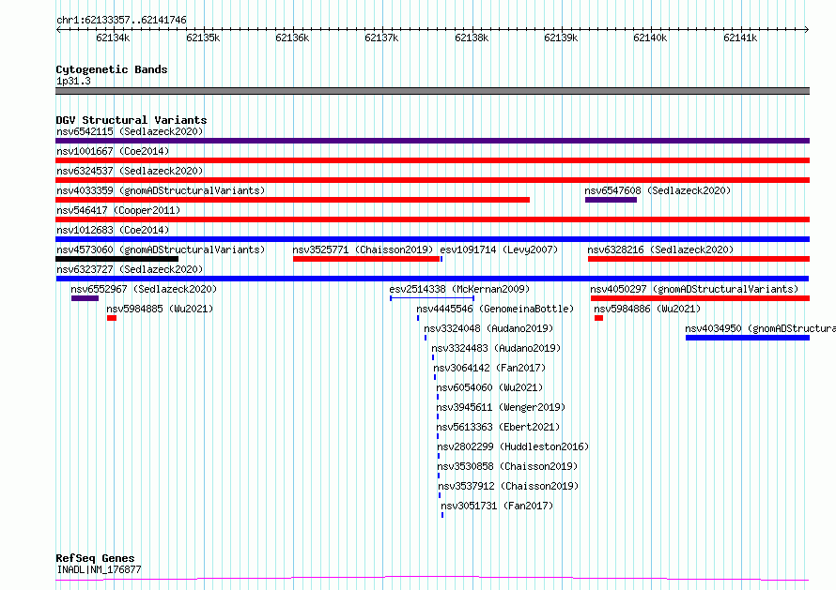Click the nsv3051731 (Fan2017) label
Viewport: 836px width, 590px height.
[x=497, y=506]
